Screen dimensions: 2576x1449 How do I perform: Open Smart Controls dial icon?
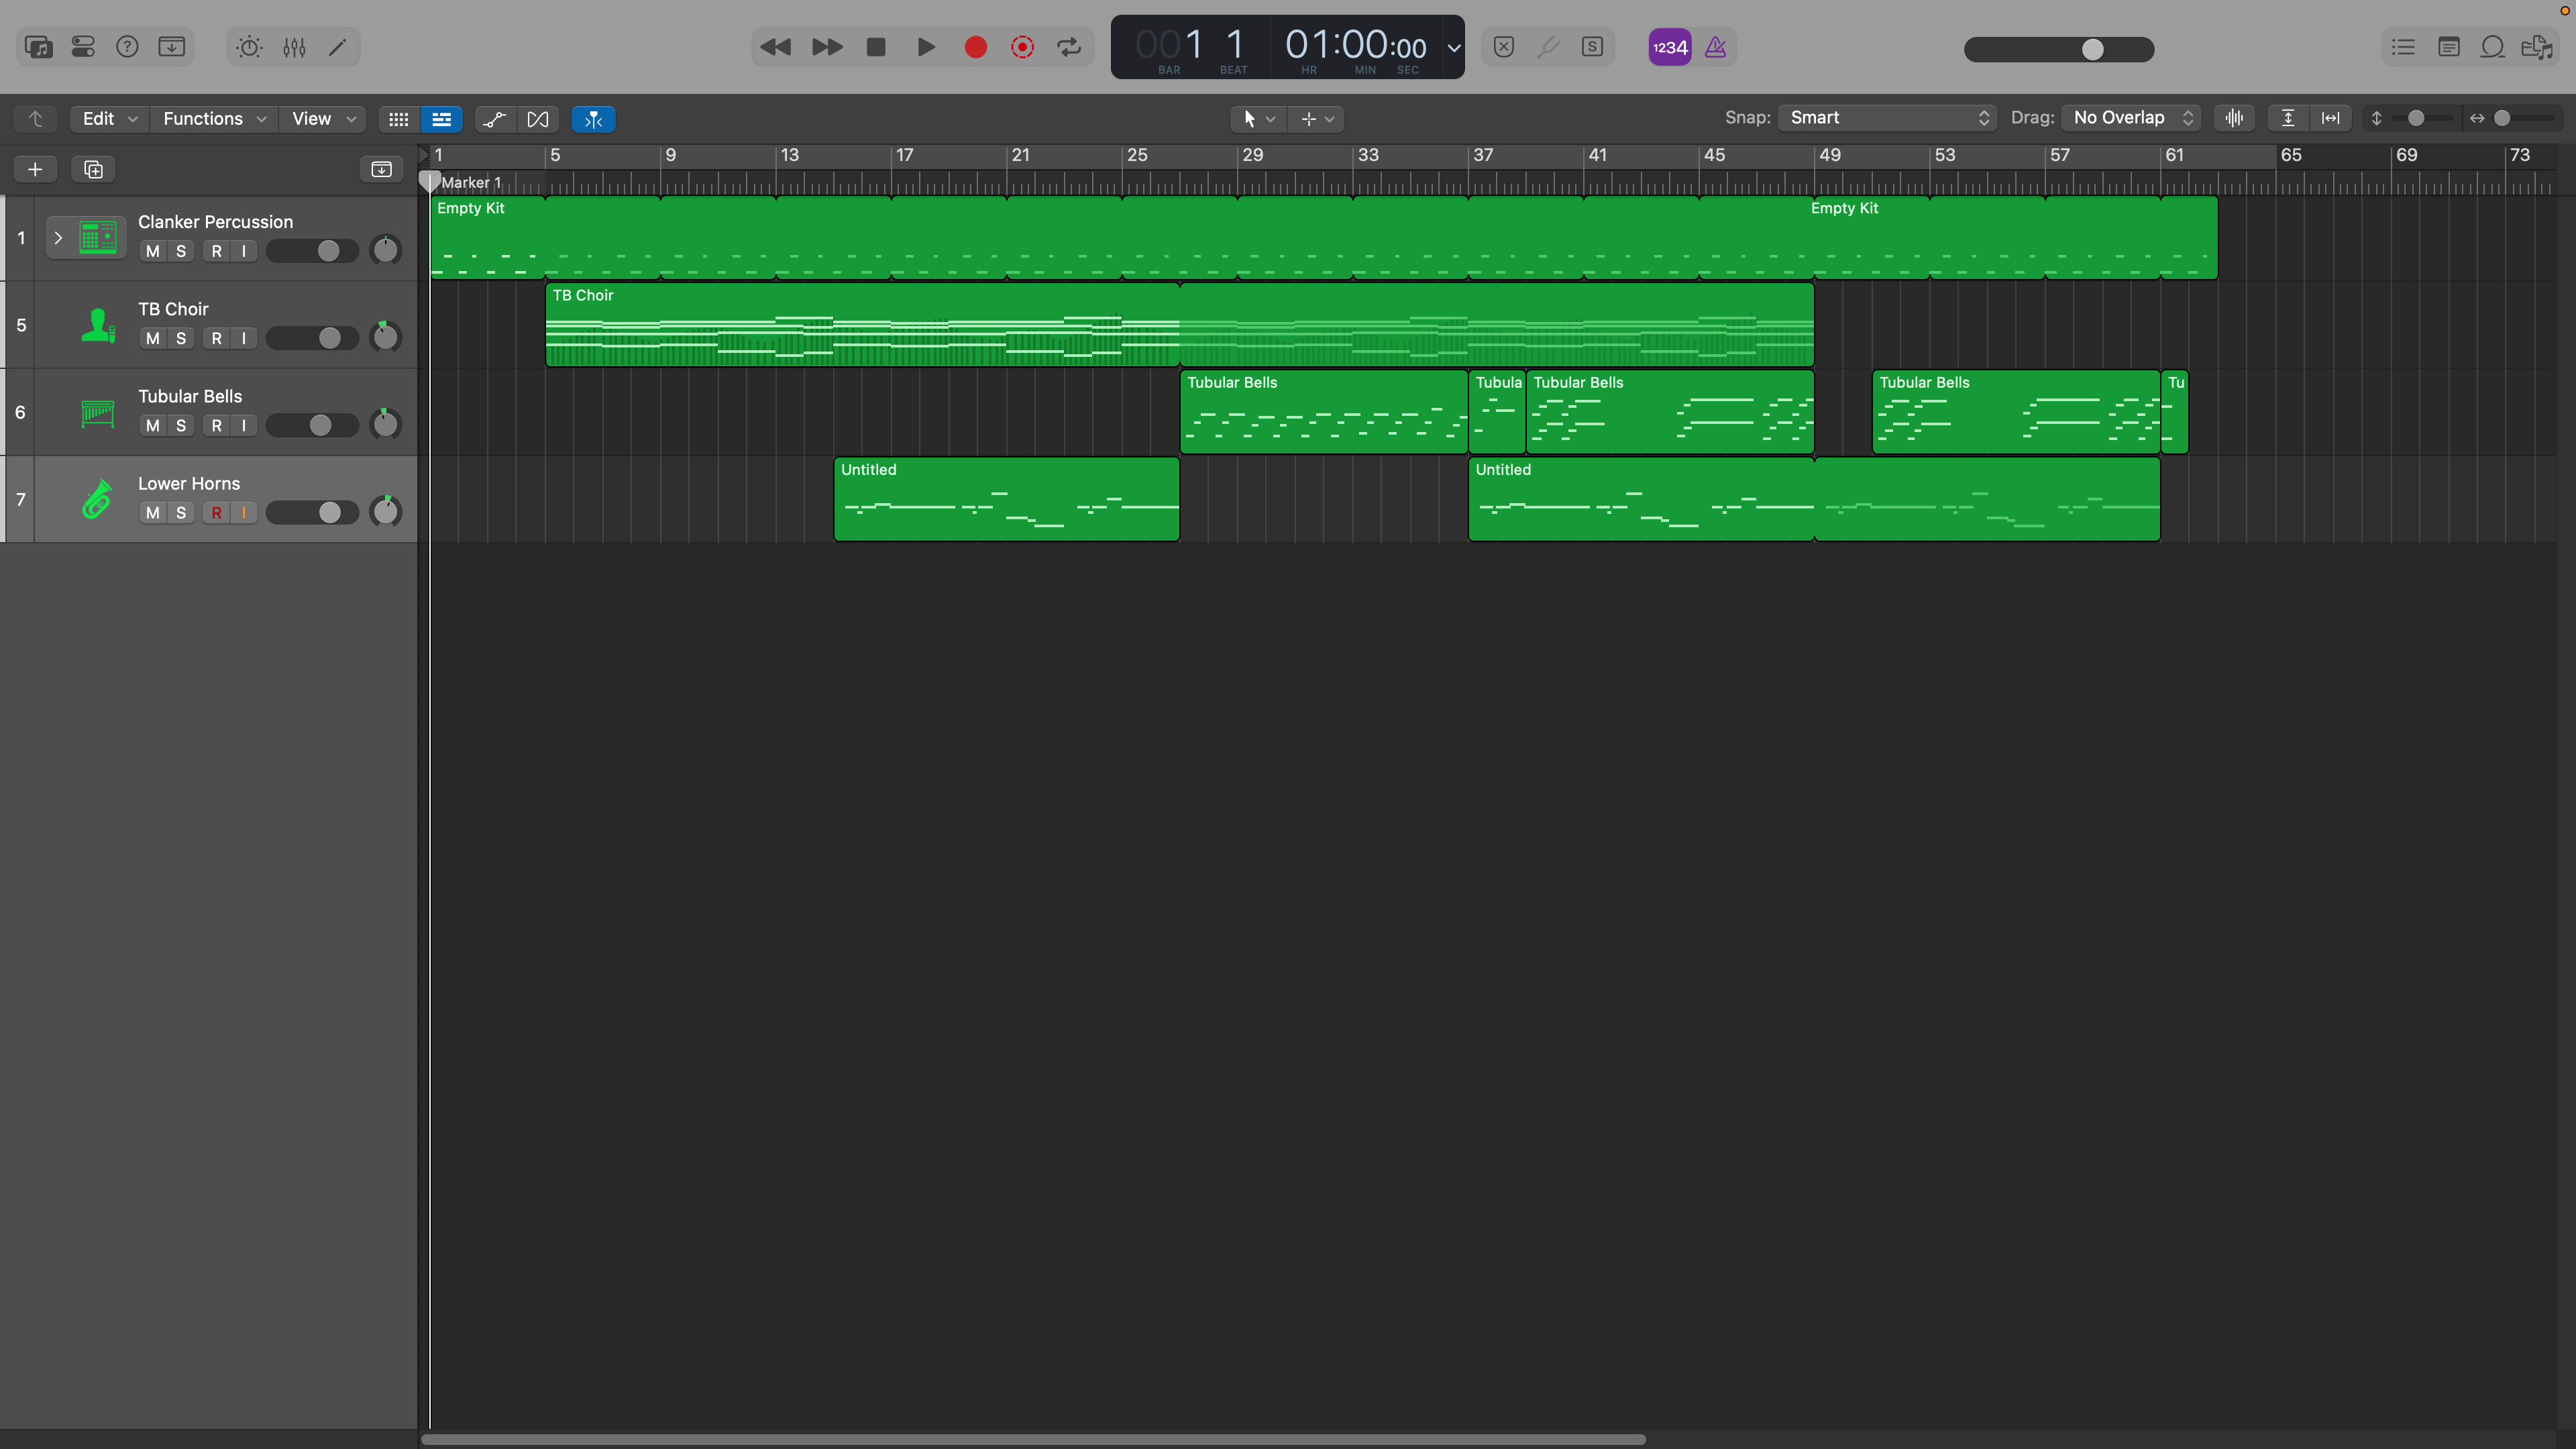pos(249,47)
